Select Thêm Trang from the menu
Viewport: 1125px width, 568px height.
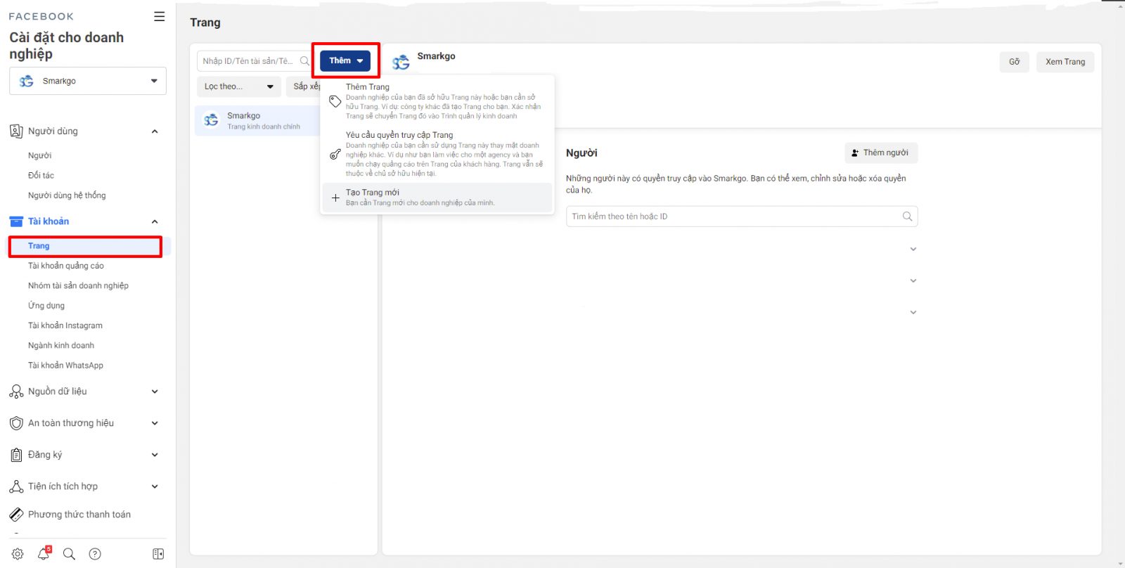(437, 101)
